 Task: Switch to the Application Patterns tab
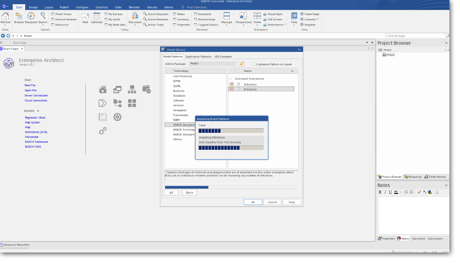pyautogui.click(x=198, y=56)
